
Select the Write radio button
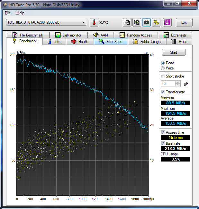163,68
